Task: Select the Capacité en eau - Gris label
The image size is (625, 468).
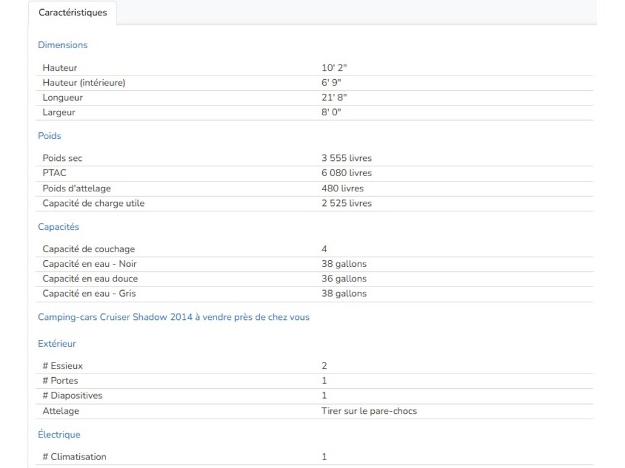Action: coord(89,294)
